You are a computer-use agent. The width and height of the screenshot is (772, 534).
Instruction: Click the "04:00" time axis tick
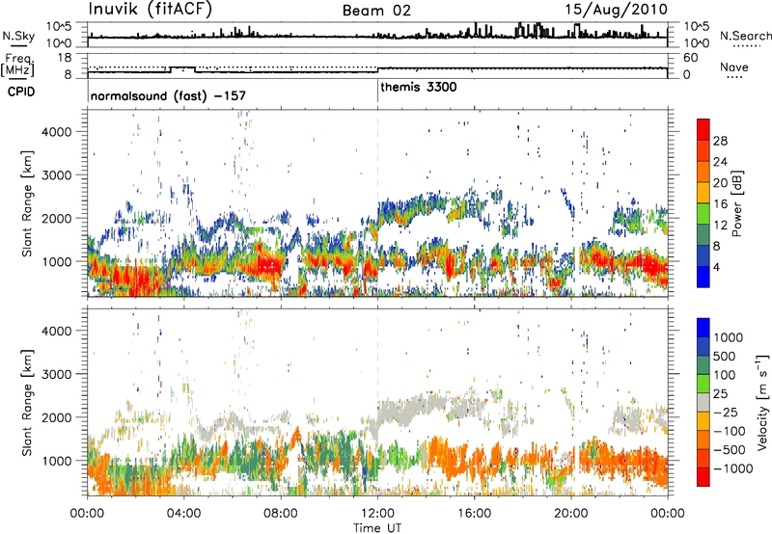(183, 514)
